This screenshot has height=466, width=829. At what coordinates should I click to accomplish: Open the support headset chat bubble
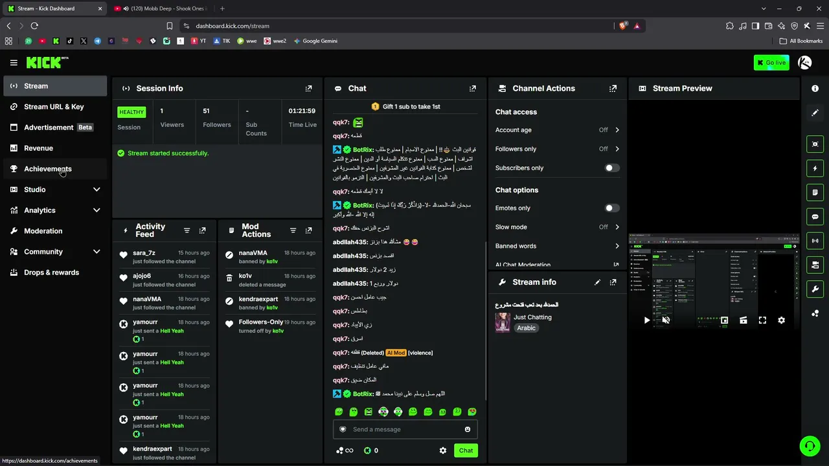click(x=810, y=446)
